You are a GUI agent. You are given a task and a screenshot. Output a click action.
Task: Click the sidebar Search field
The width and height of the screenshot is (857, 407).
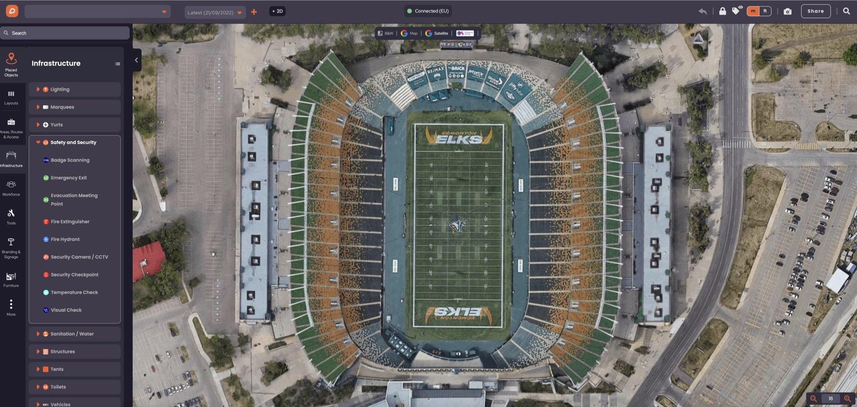tap(65, 33)
